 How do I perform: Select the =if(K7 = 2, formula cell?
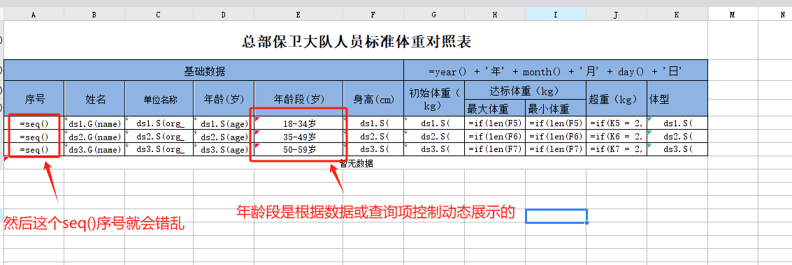(617, 149)
